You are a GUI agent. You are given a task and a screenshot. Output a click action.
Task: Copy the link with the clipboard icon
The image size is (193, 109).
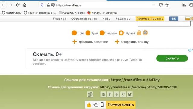tap(90, 94)
